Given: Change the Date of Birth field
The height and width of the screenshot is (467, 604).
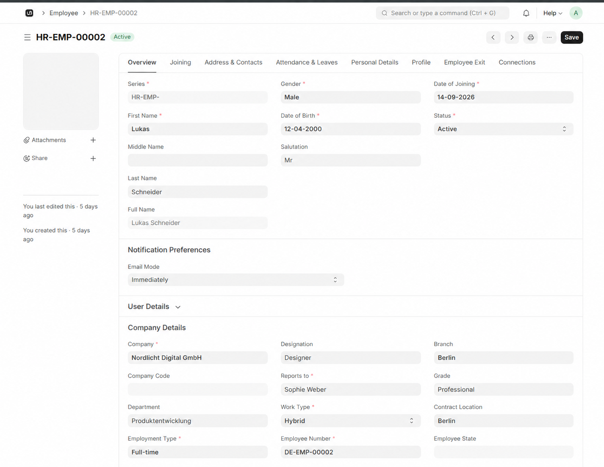Looking at the screenshot, I should pyautogui.click(x=350, y=129).
